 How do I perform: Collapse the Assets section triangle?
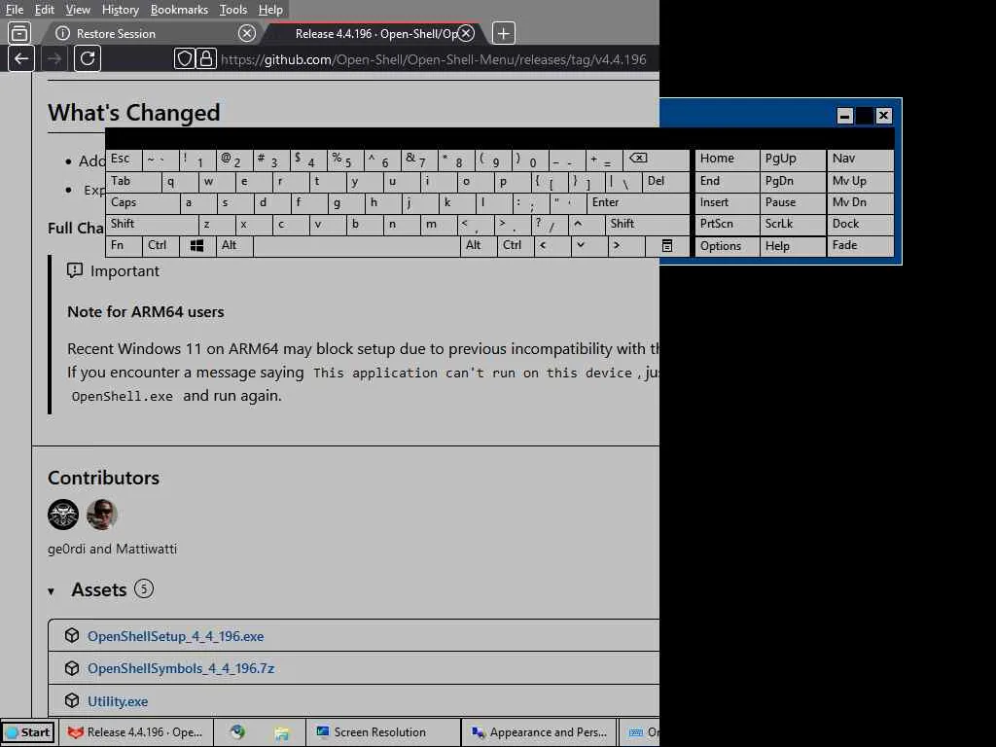coord(51,591)
